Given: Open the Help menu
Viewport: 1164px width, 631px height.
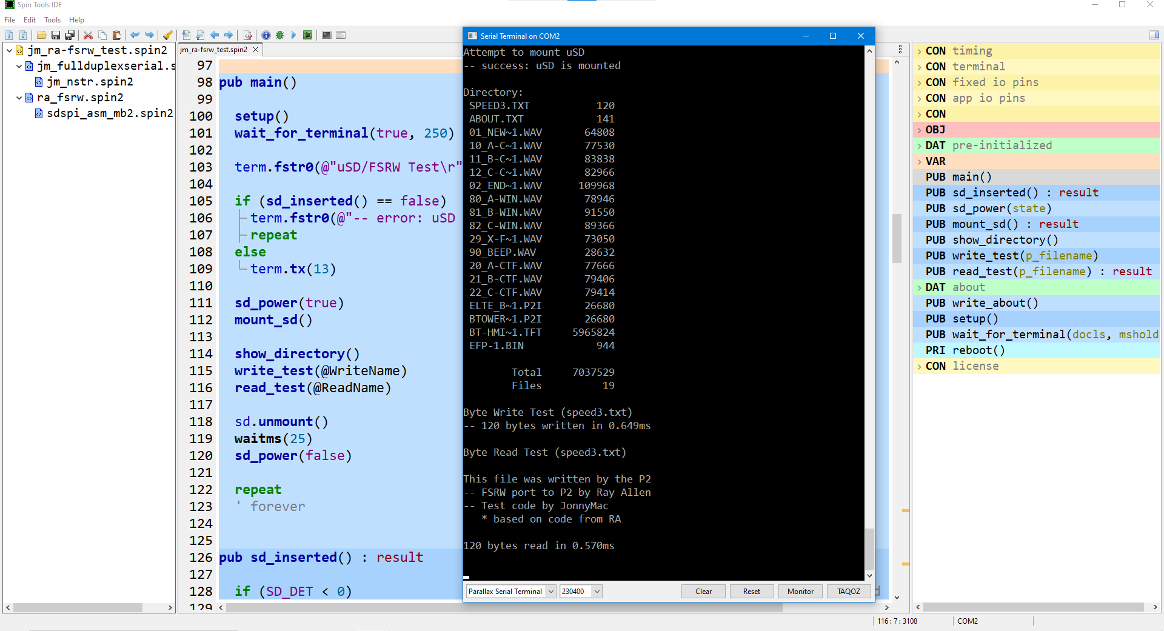Looking at the screenshot, I should [x=76, y=20].
